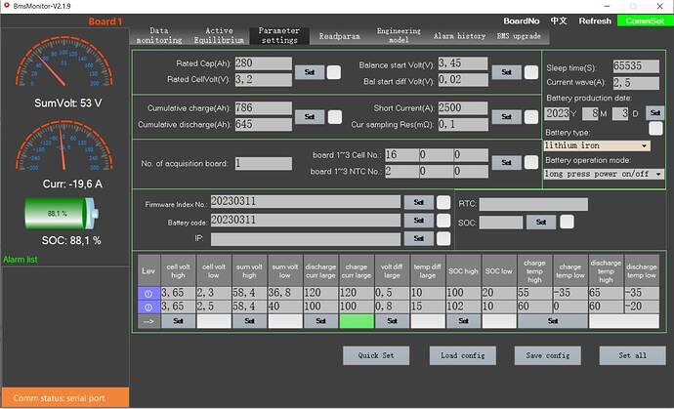Click the Short Current(A) input field
Screen dimensions: 674x409
(x=463, y=107)
